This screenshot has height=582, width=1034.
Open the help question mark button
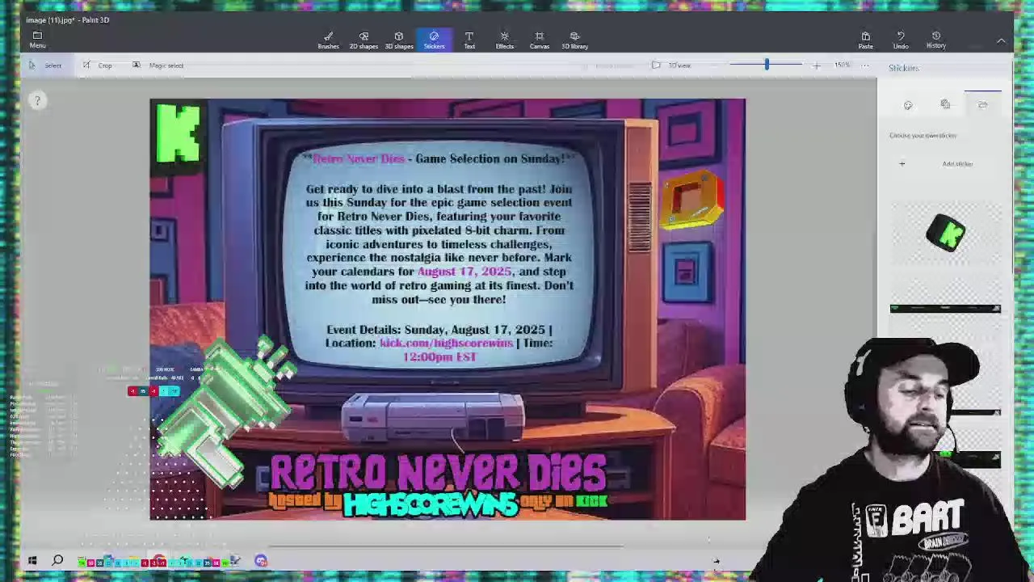pos(37,101)
